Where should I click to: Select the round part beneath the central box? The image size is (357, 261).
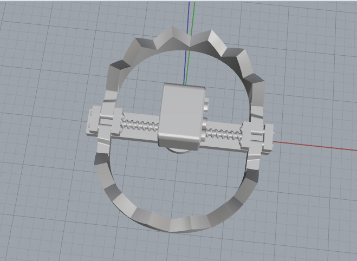pyautogui.click(x=179, y=151)
